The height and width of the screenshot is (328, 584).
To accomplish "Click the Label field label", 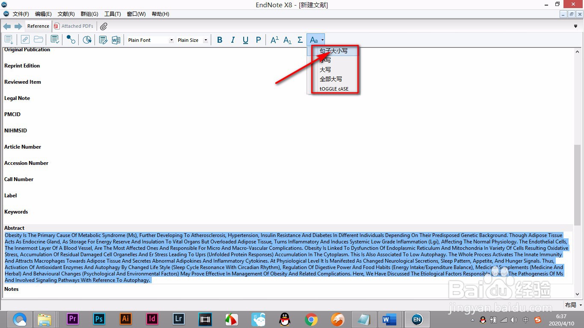I will tap(11, 196).
